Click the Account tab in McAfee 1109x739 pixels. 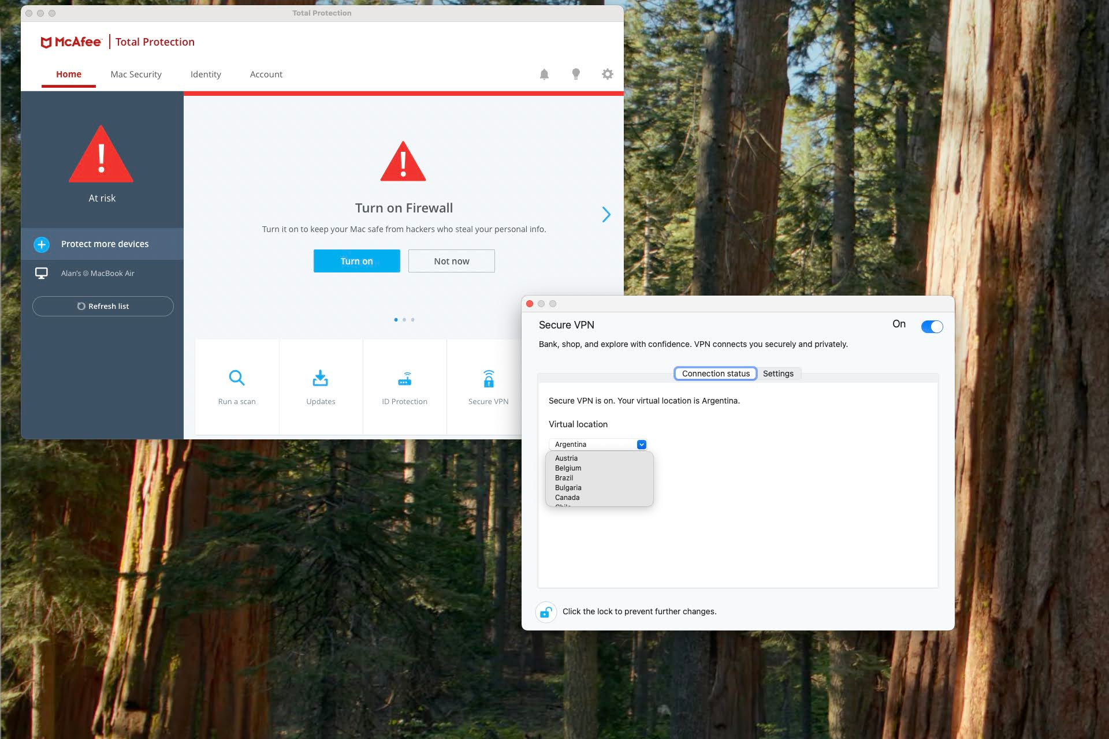point(266,73)
